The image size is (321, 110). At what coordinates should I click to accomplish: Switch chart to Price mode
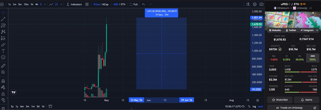tap(96, 5)
